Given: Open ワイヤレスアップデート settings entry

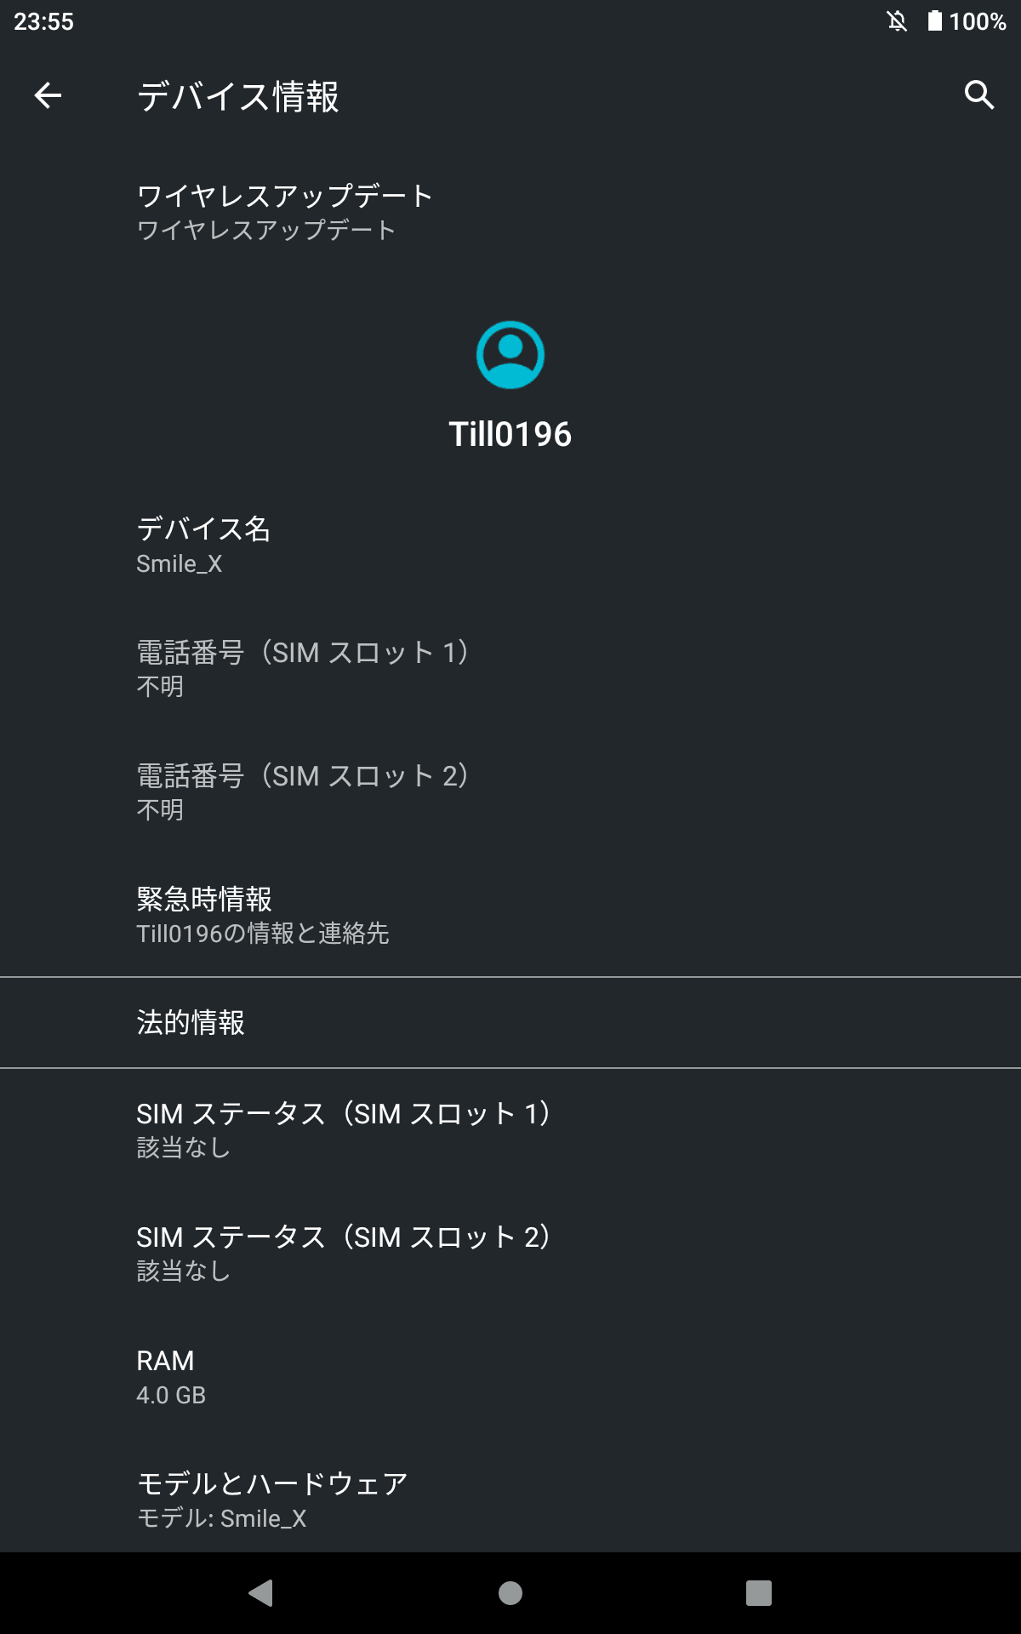Looking at the screenshot, I should (285, 212).
